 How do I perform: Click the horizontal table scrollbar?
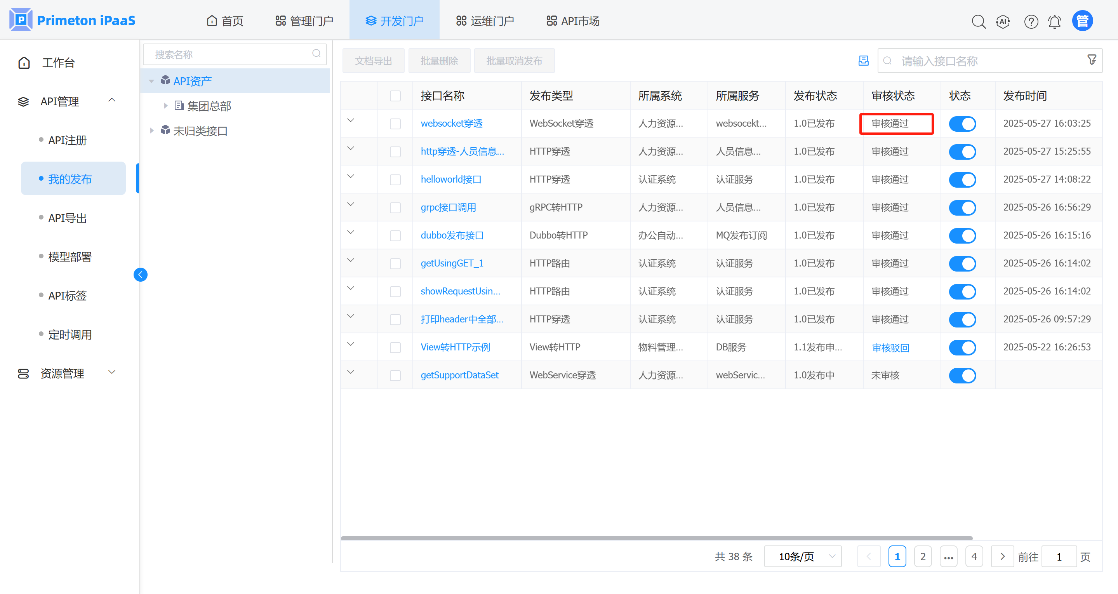656,538
